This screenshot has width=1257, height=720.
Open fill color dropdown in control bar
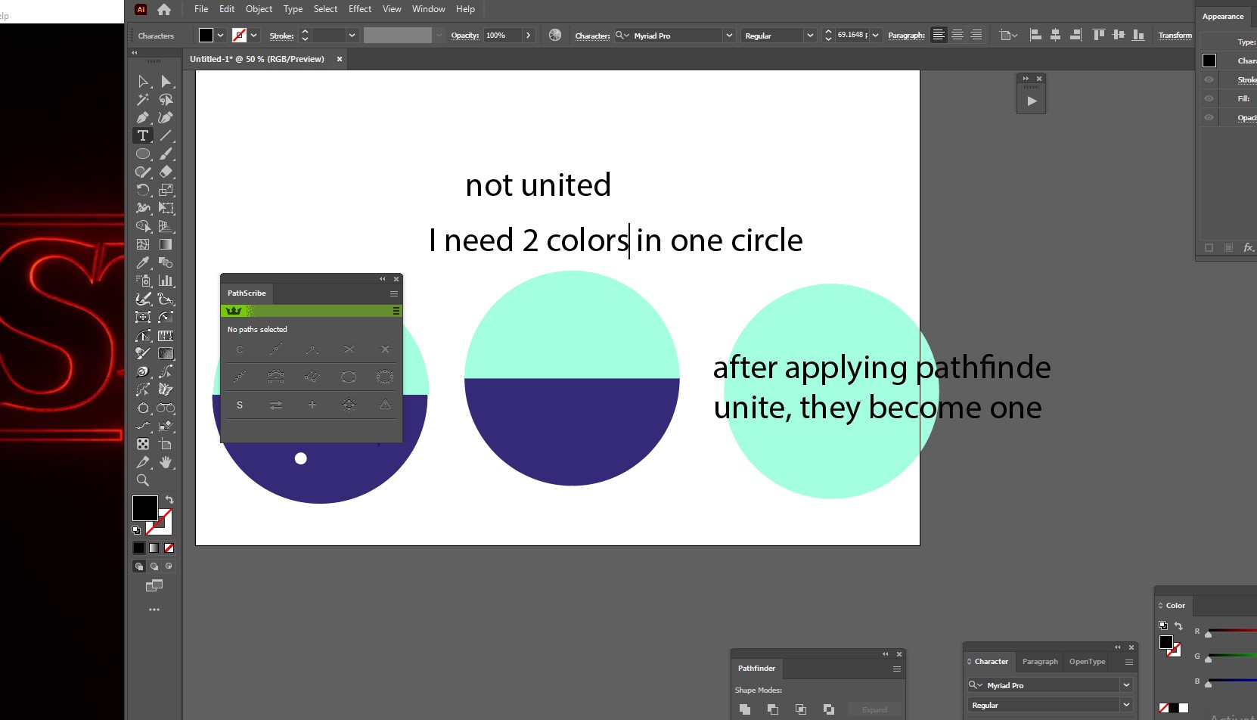coord(220,35)
